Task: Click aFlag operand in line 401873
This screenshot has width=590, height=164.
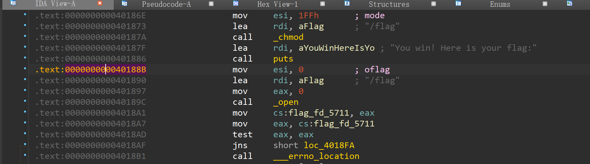Action: click(311, 26)
